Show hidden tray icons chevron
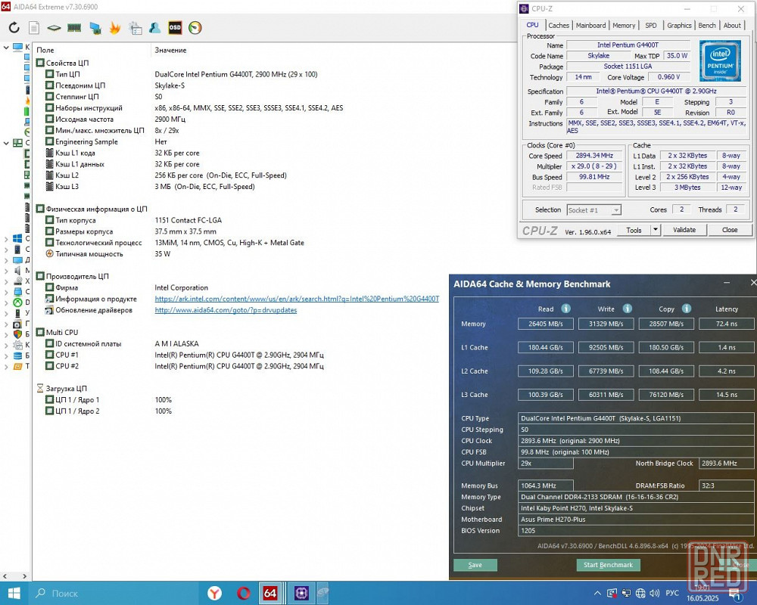The image size is (757, 605). tap(597, 593)
